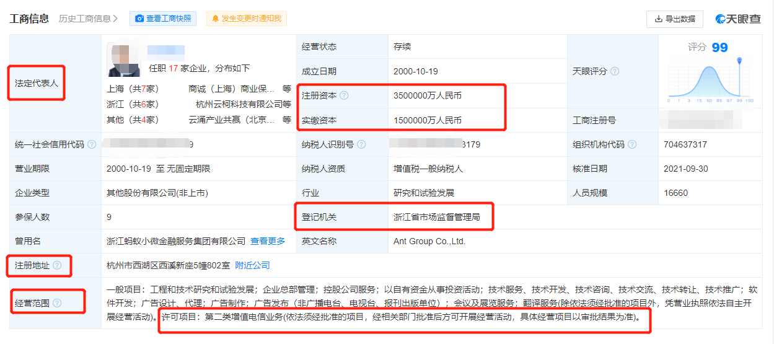Image resolution: width=774 pixels, height=344 pixels.
Task: Click 3500000万人民币 registered capital value
Action: tap(428, 95)
